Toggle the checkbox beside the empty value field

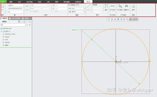click(7, 12)
